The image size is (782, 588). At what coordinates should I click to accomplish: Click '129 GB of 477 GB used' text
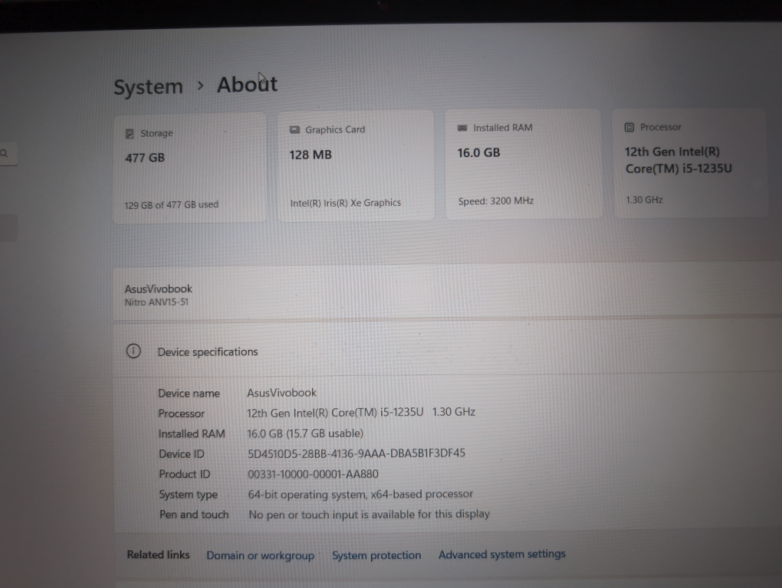click(172, 204)
